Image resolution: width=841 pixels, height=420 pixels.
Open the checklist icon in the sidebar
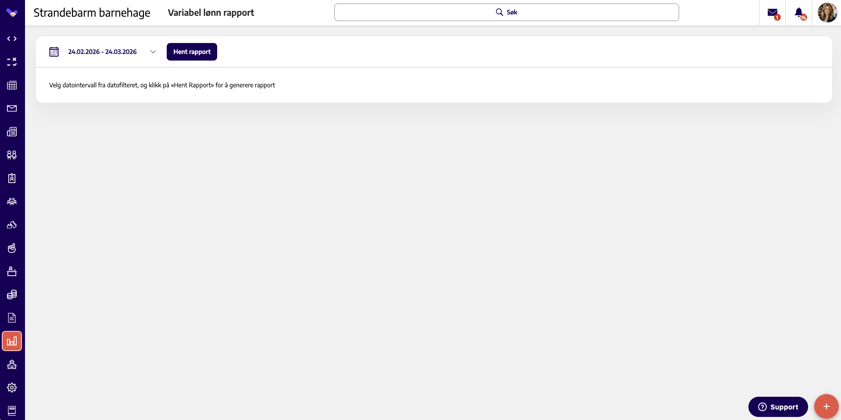(12, 62)
